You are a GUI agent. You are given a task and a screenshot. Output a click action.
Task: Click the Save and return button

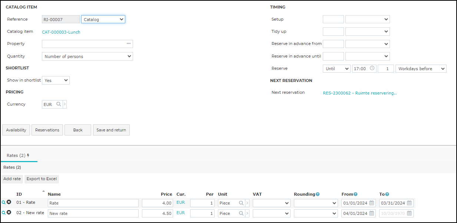pos(111,130)
